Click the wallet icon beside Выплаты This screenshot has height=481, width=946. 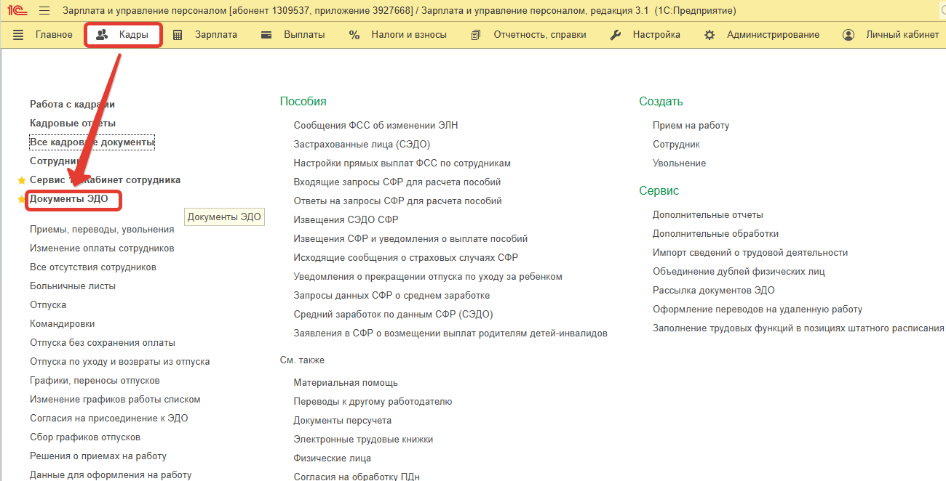tap(266, 35)
